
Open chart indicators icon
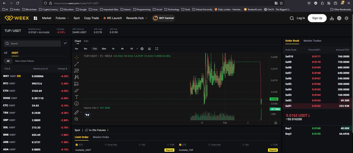[149, 49]
